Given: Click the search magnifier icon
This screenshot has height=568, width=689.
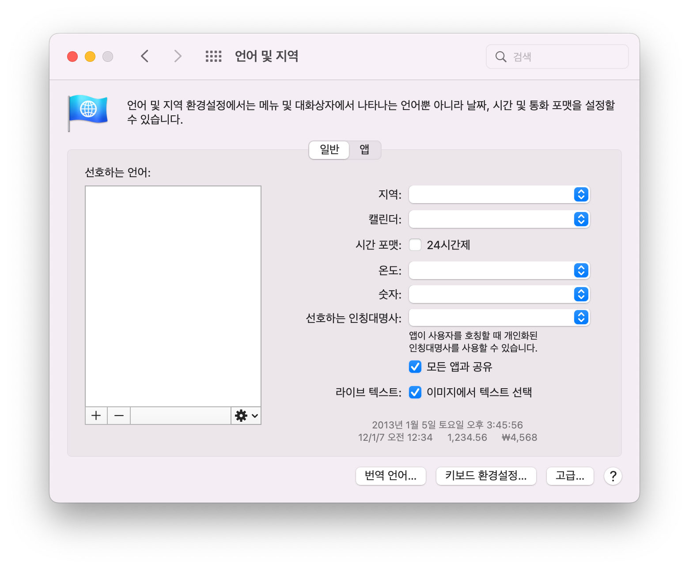Looking at the screenshot, I should [501, 57].
